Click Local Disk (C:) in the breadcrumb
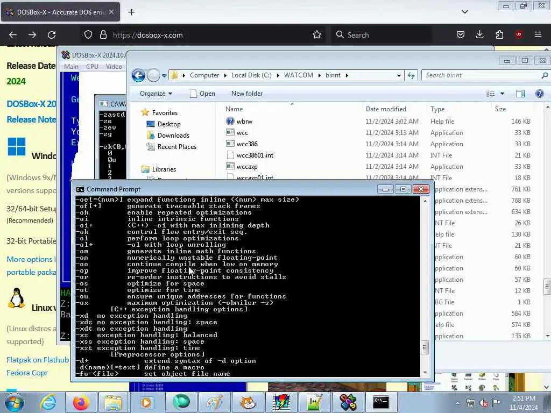The image size is (551, 413). 251,75
